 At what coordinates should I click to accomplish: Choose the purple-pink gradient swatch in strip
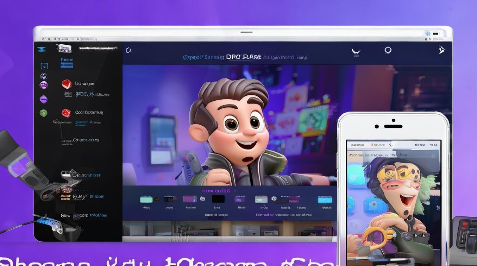tap(190, 199)
